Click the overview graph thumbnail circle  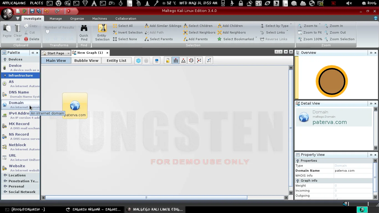pos(332,82)
